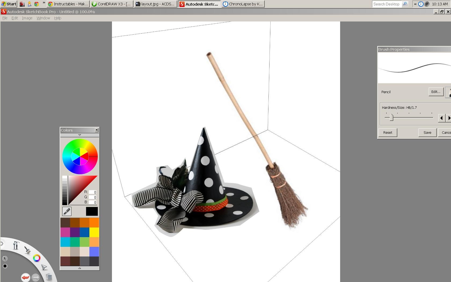Click Reset in Brush Properties
This screenshot has height=282, width=451.
coord(388,132)
